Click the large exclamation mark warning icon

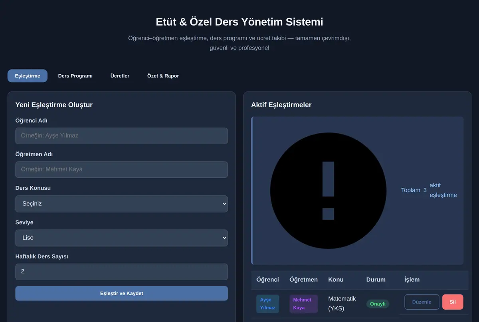click(328, 191)
